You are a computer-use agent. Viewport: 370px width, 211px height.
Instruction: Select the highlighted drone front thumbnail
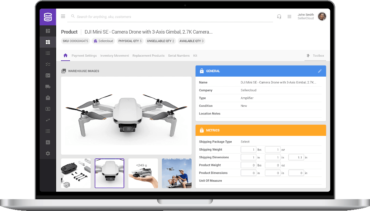point(110,173)
